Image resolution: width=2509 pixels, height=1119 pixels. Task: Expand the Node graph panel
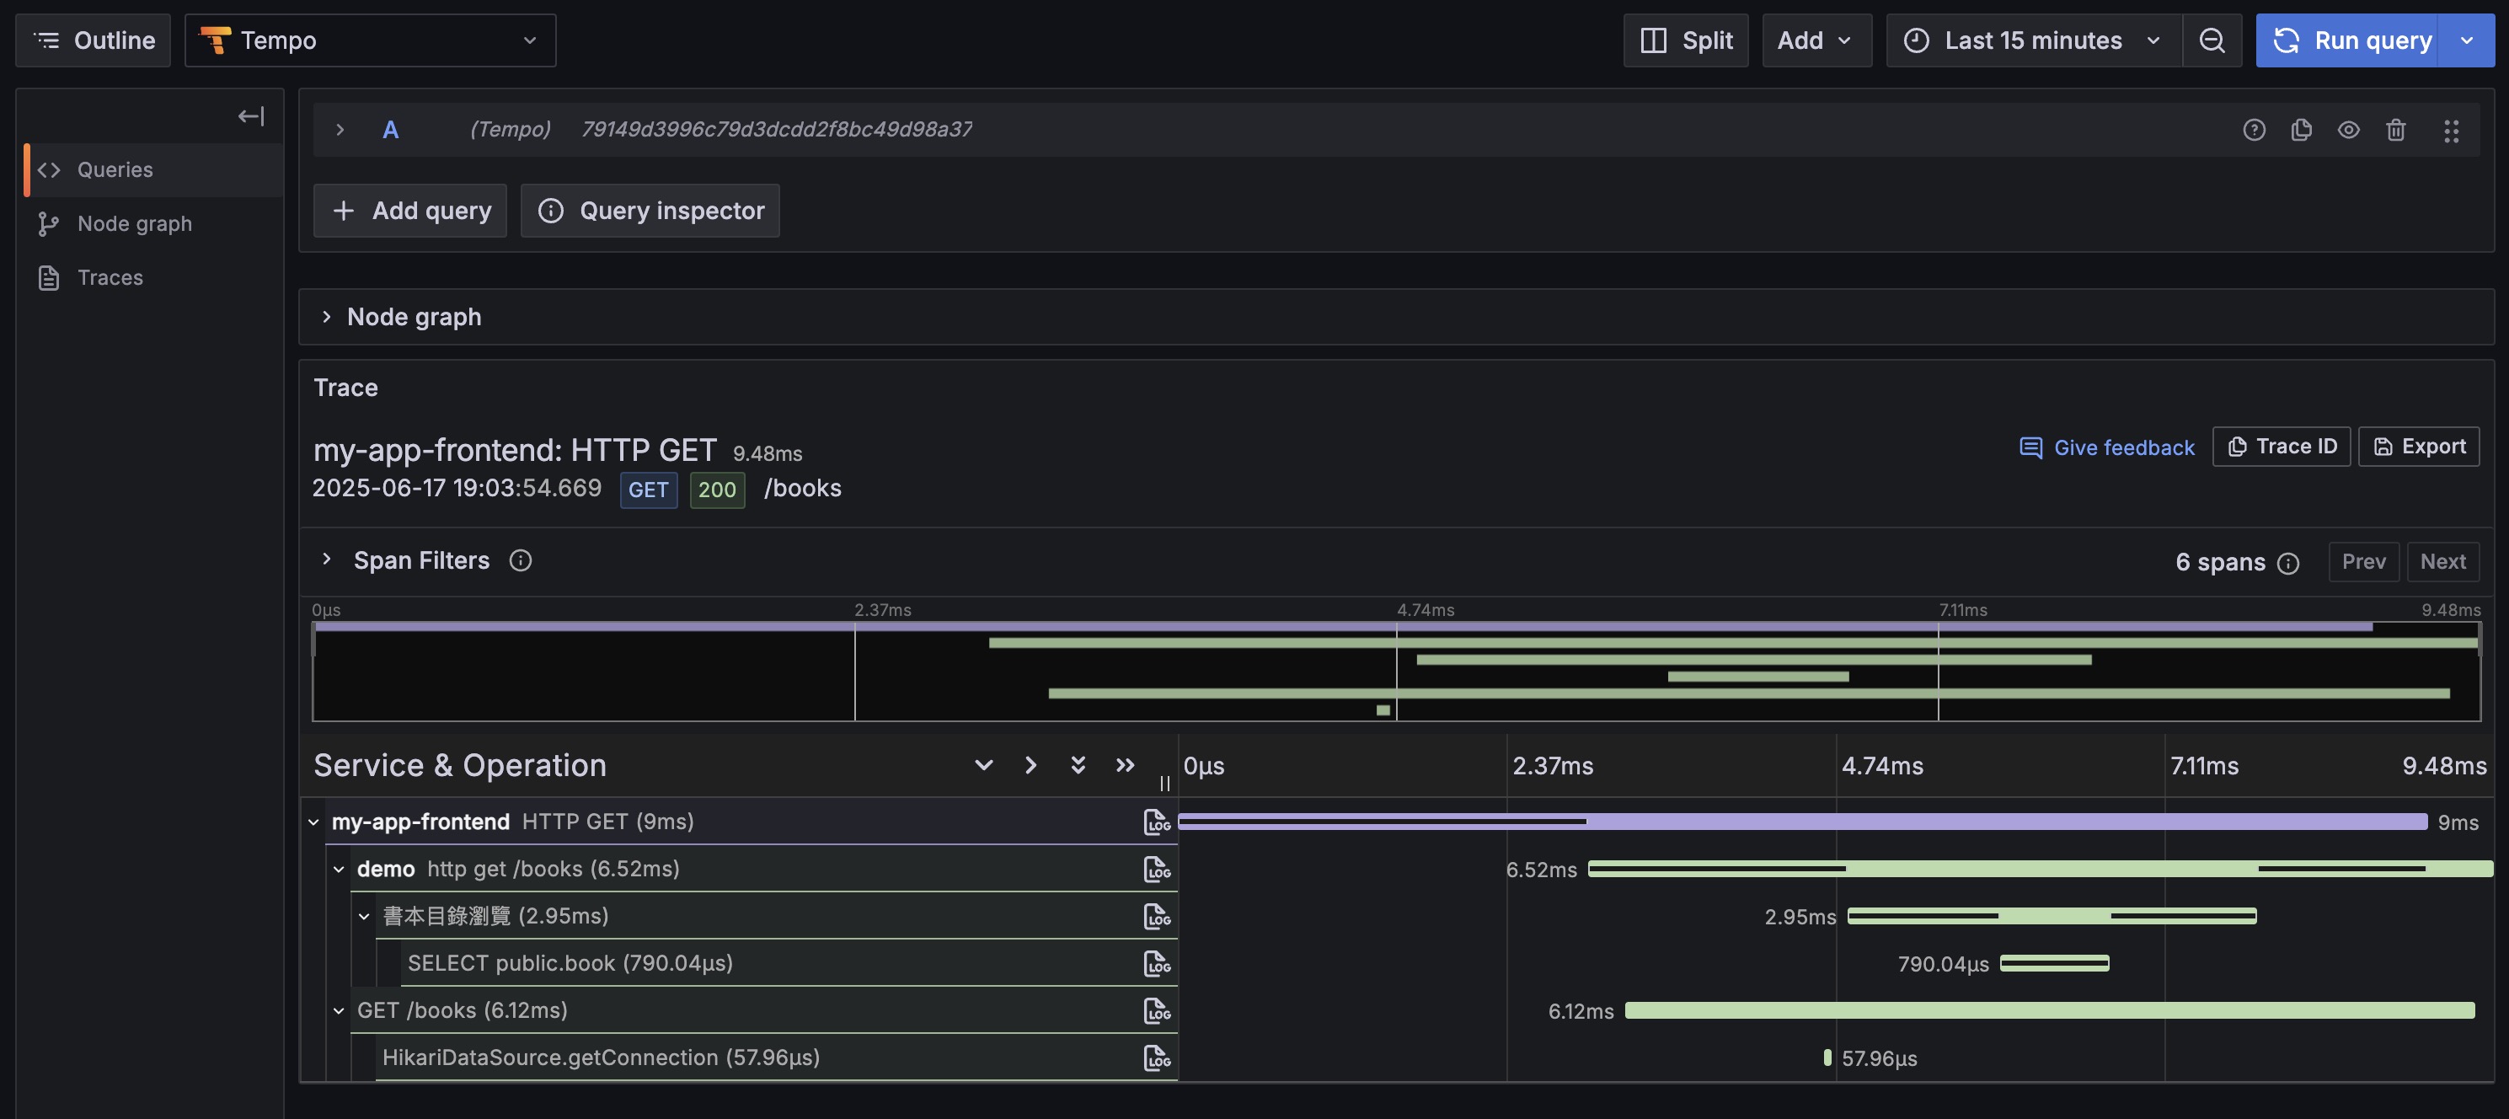(326, 317)
